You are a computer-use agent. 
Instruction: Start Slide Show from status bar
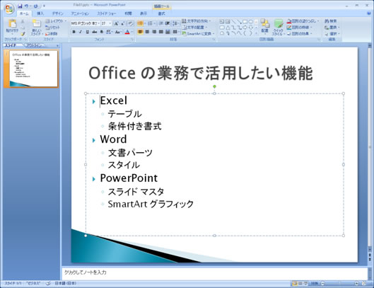305,284
